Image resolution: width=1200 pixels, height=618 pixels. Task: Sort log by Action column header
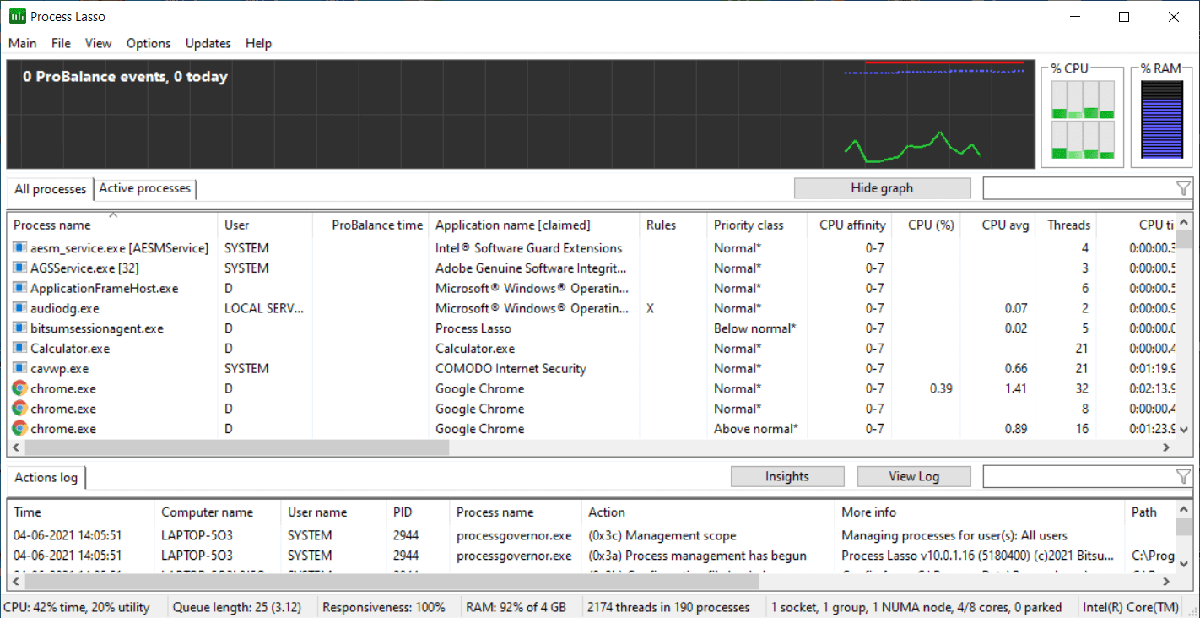point(708,512)
